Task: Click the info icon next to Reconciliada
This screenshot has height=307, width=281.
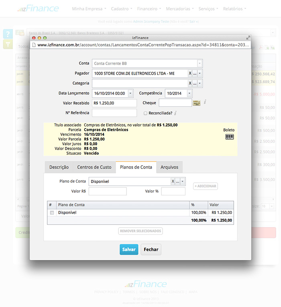Action: click(x=175, y=113)
